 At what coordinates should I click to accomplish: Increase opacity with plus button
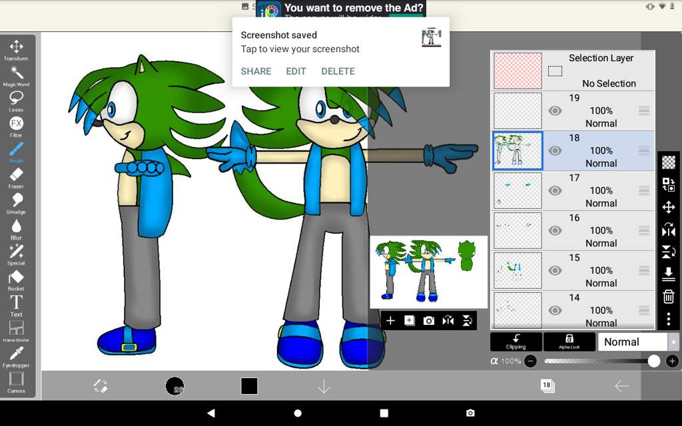(672, 361)
